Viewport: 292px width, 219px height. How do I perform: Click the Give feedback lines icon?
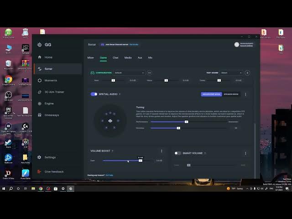click(39, 172)
